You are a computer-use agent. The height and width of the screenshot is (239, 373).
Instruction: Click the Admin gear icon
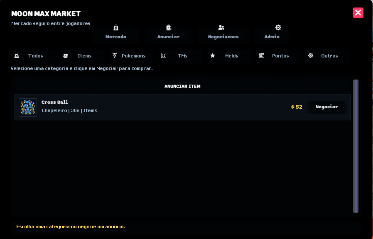[278, 27]
